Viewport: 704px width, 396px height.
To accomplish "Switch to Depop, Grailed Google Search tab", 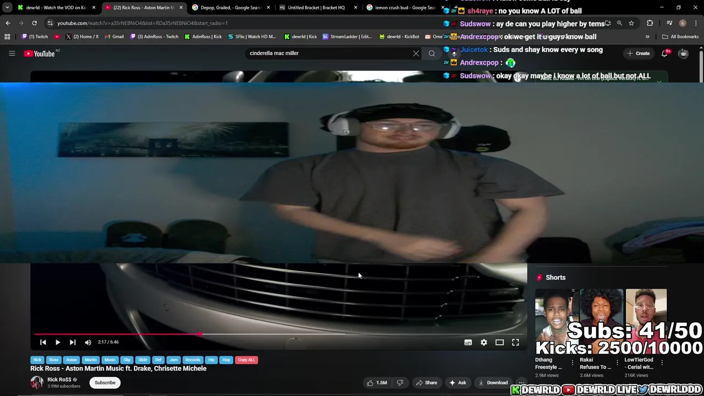I will 230,8.
